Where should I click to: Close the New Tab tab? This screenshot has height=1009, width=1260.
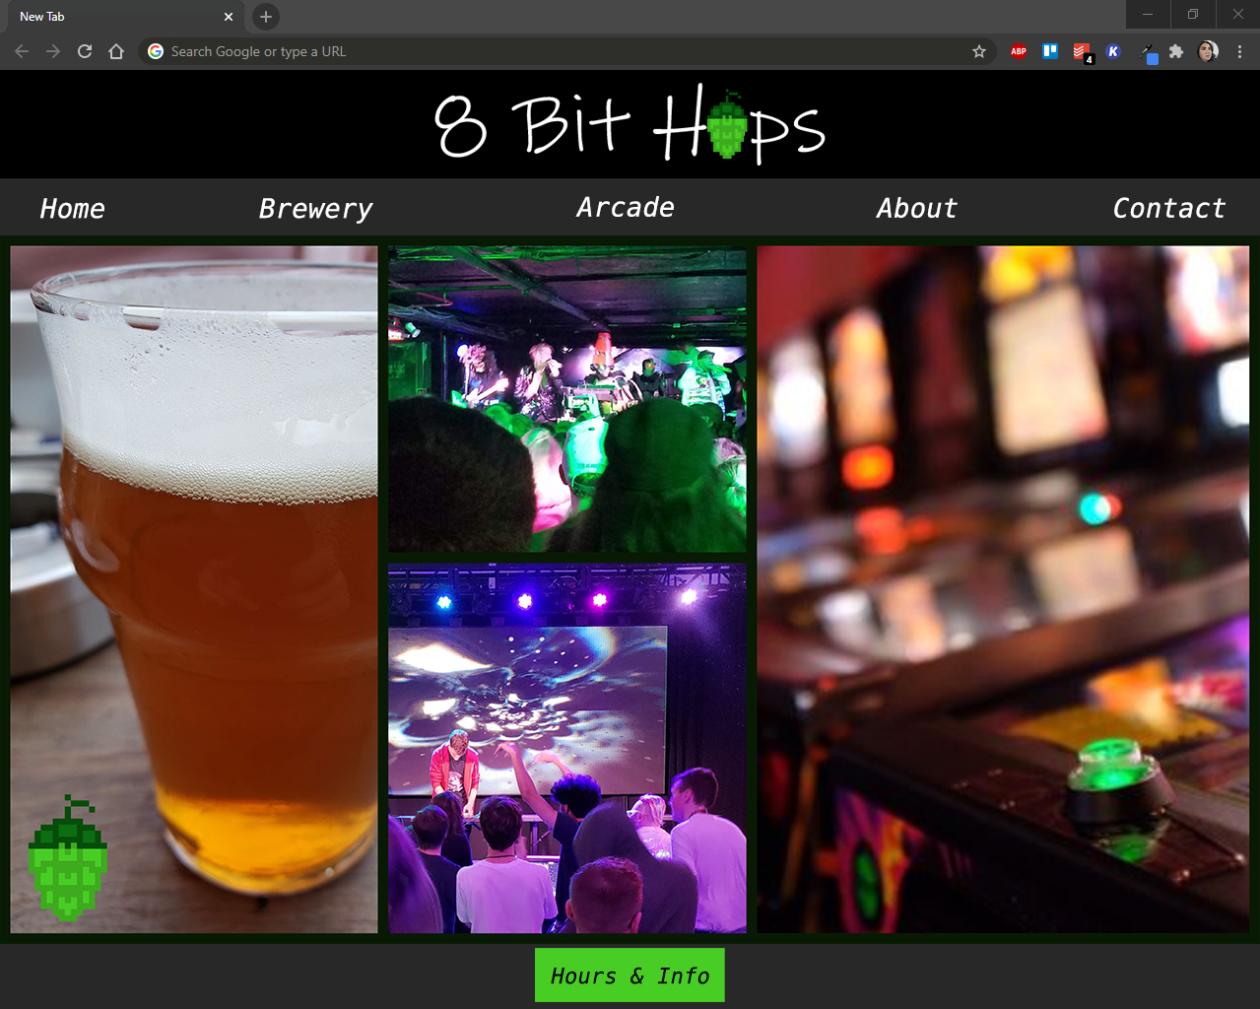(x=229, y=17)
